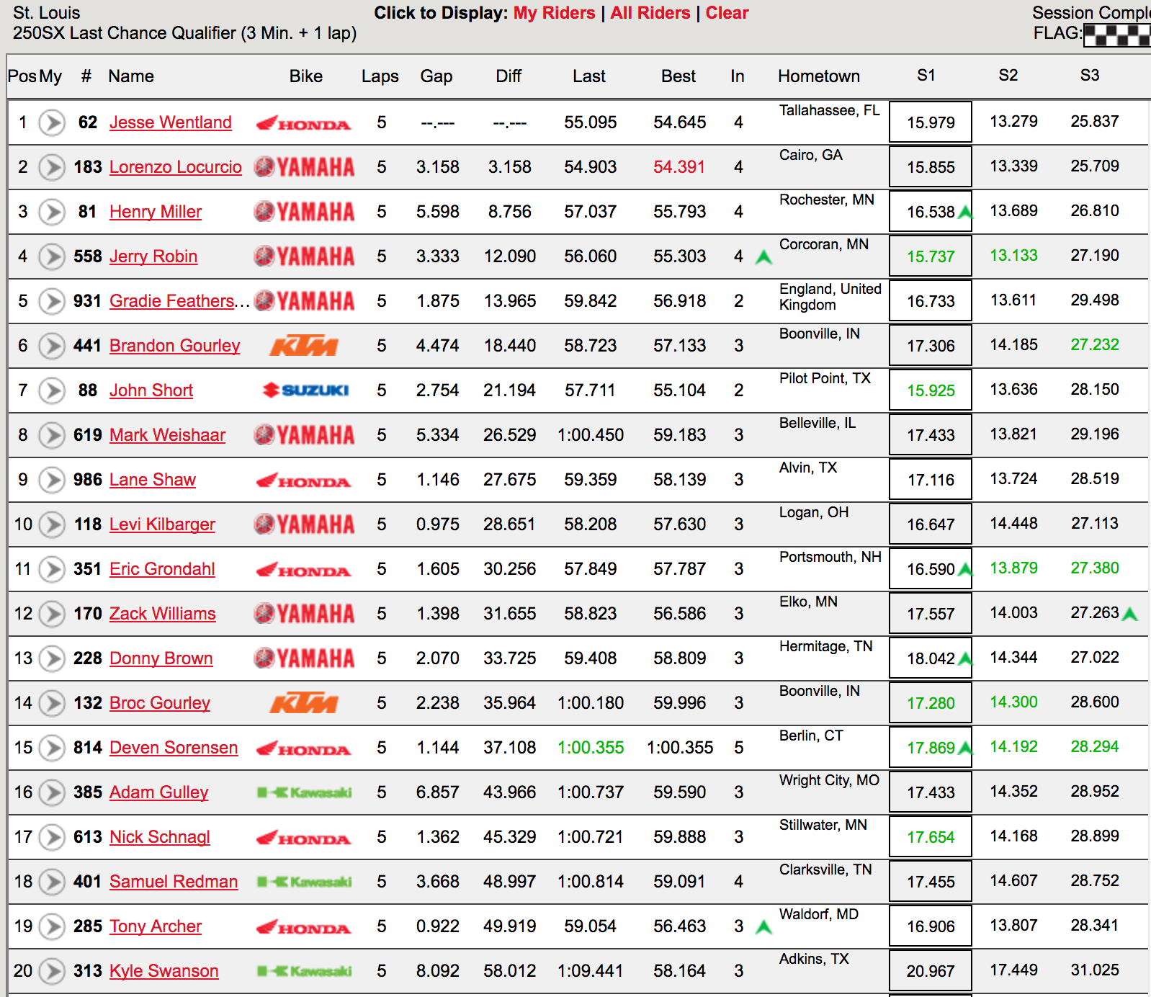
Task: Click the Kawasaki logo in Adam Gulley's row
Action: 305,792
